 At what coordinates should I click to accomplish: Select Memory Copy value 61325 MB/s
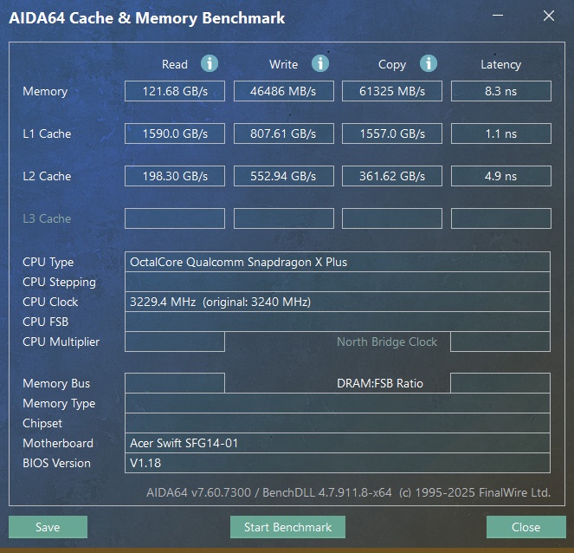click(392, 91)
